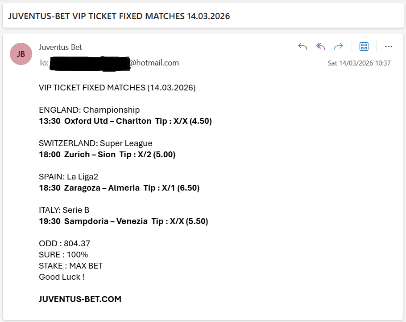The width and height of the screenshot is (406, 322).
Task: Click the Zurich – Sion tip line
Action: click(x=106, y=154)
